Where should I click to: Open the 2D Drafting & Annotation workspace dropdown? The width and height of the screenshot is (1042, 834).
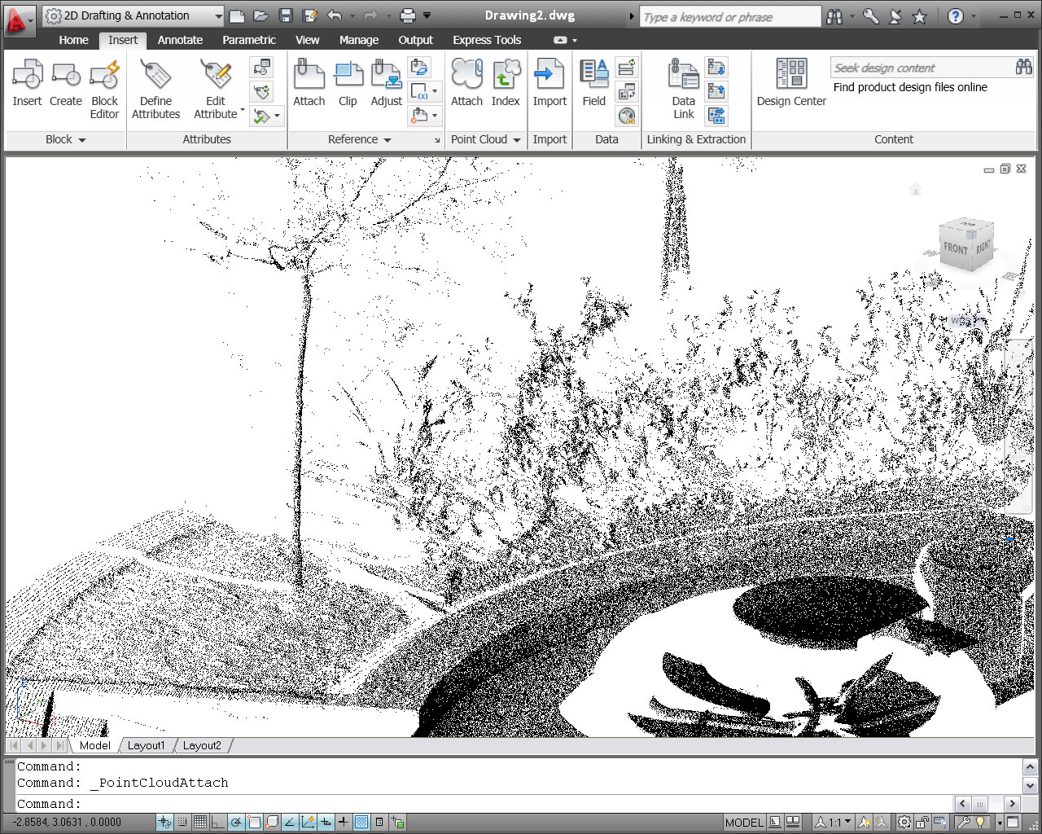click(x=134, y=15)
